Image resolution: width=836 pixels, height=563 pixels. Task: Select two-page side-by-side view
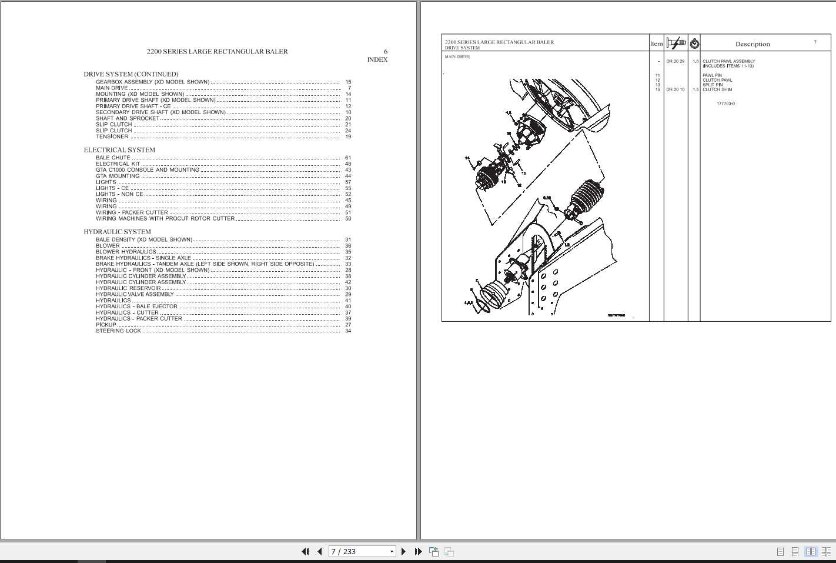[x=811, y=551]
